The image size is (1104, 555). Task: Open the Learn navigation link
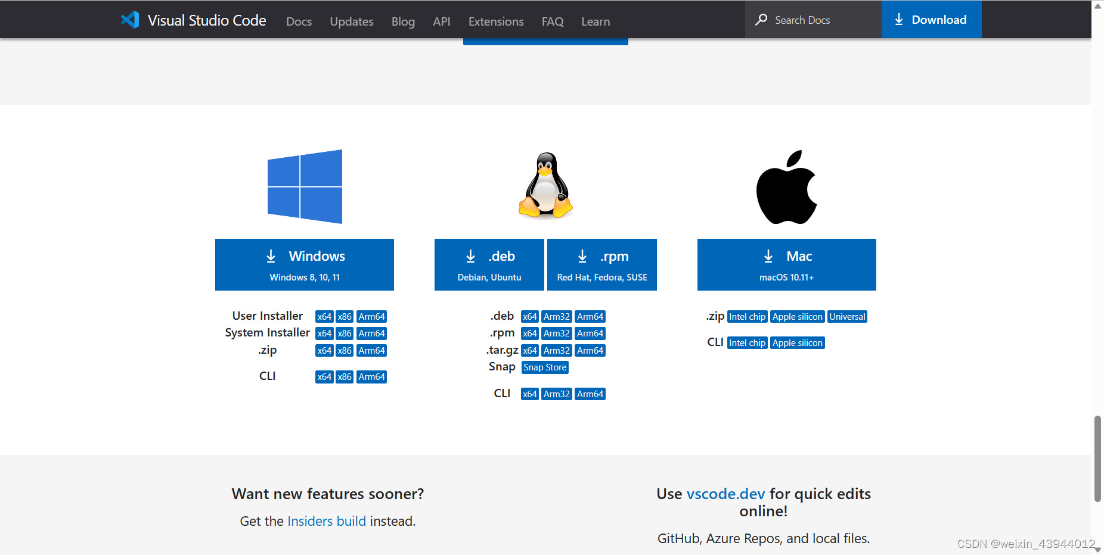596,21
